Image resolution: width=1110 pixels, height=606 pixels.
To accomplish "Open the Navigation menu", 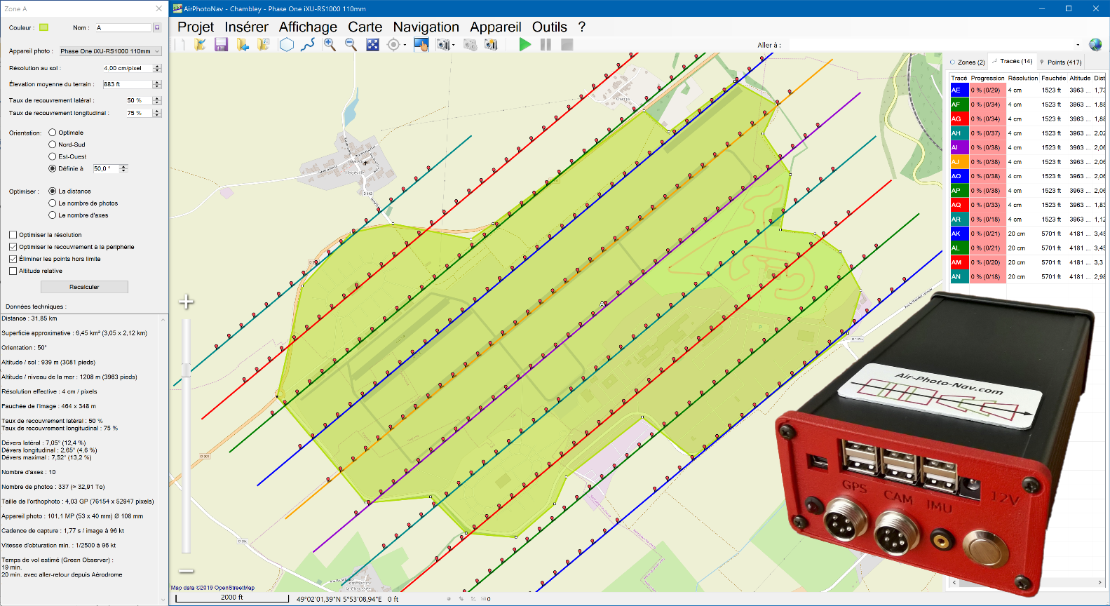I will [426, 27].
